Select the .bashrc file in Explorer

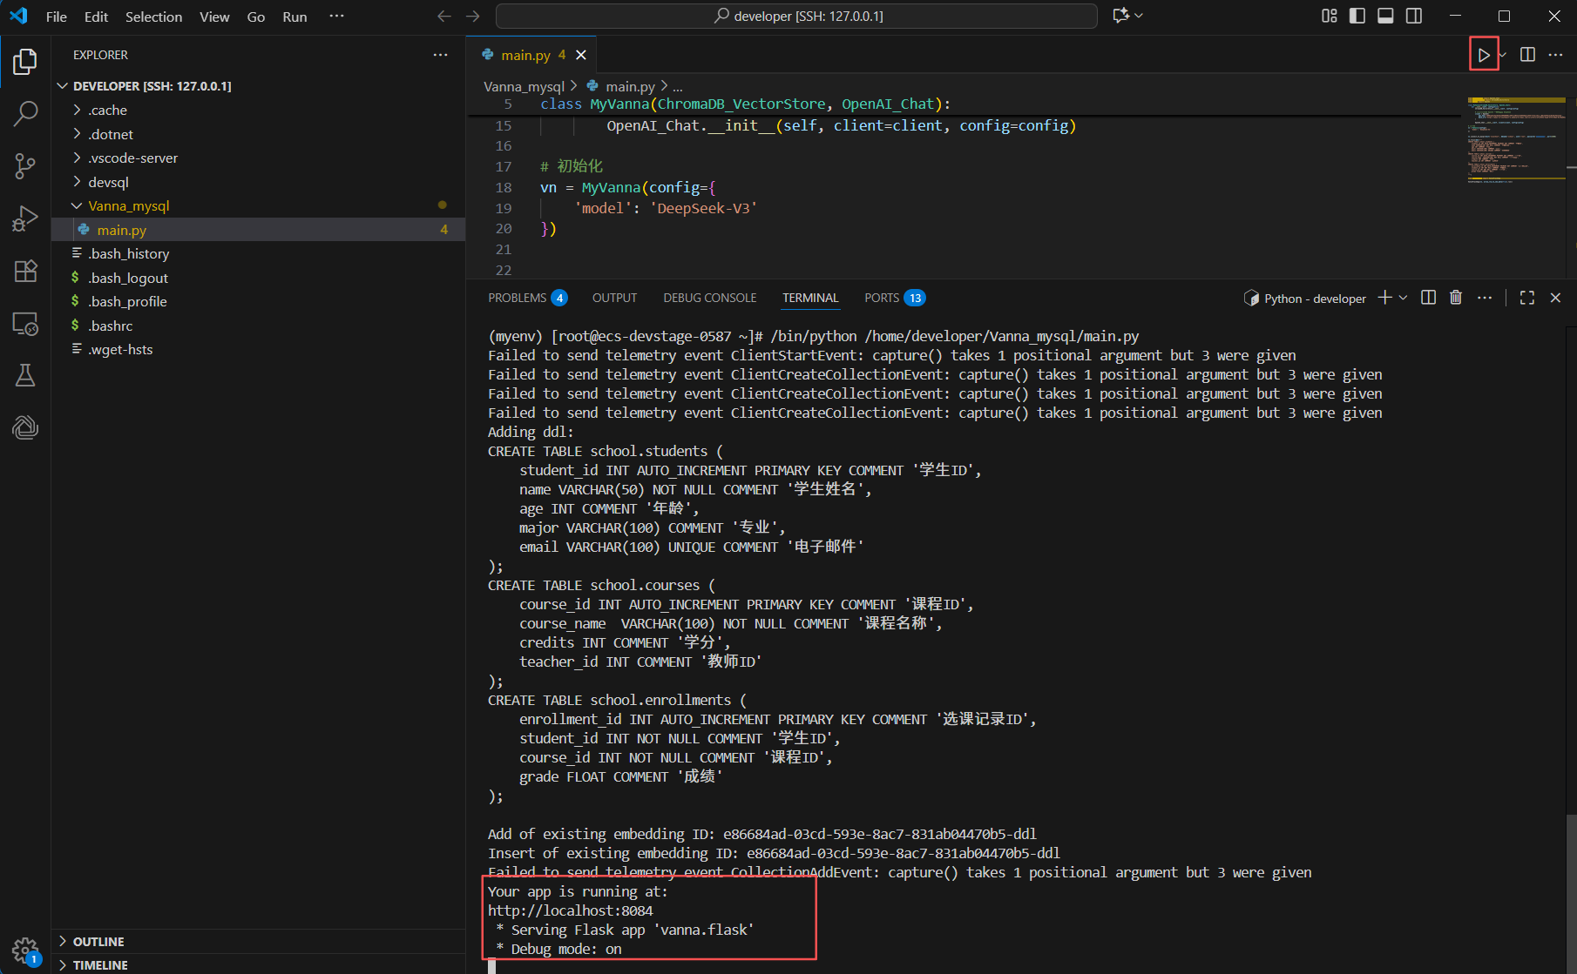coord(111,326)
